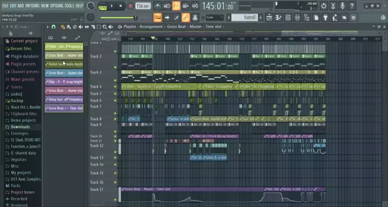The image size is (388, 207).
Task: Open the playlist options menu arrow
Action: coord(48,27)
